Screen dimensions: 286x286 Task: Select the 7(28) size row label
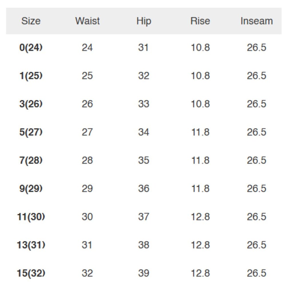click(31, 160)
